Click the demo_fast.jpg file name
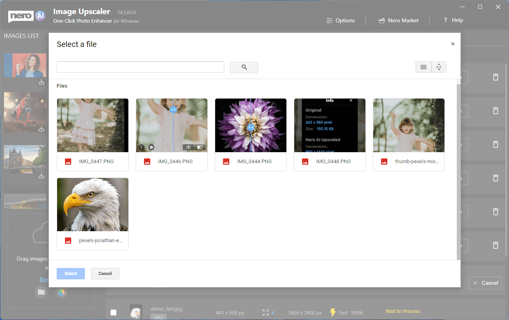This screenshot has height=320, width=509. pos(166,309)
